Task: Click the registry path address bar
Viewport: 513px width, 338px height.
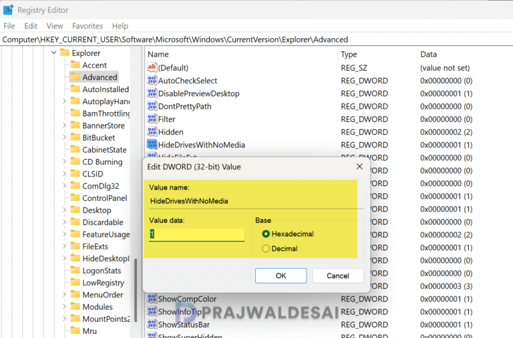Action: 256,39
